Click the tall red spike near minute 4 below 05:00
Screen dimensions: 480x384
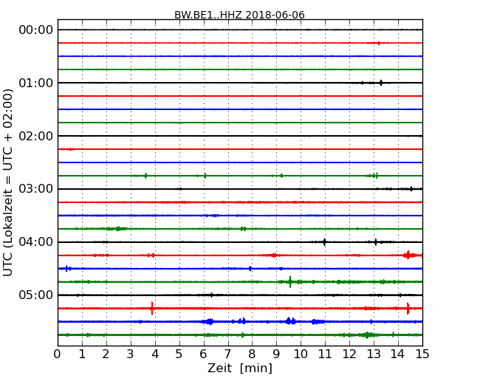(152, 308)
